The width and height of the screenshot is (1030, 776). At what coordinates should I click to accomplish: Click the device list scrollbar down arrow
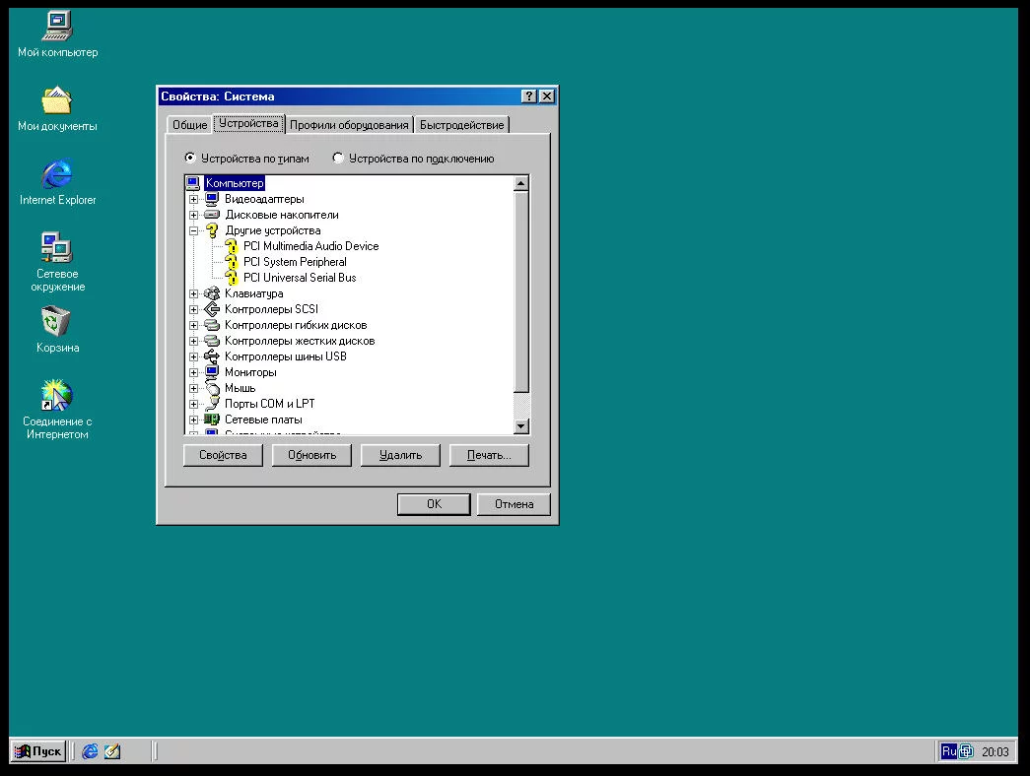pyautogui.click(x=521, y=426)
